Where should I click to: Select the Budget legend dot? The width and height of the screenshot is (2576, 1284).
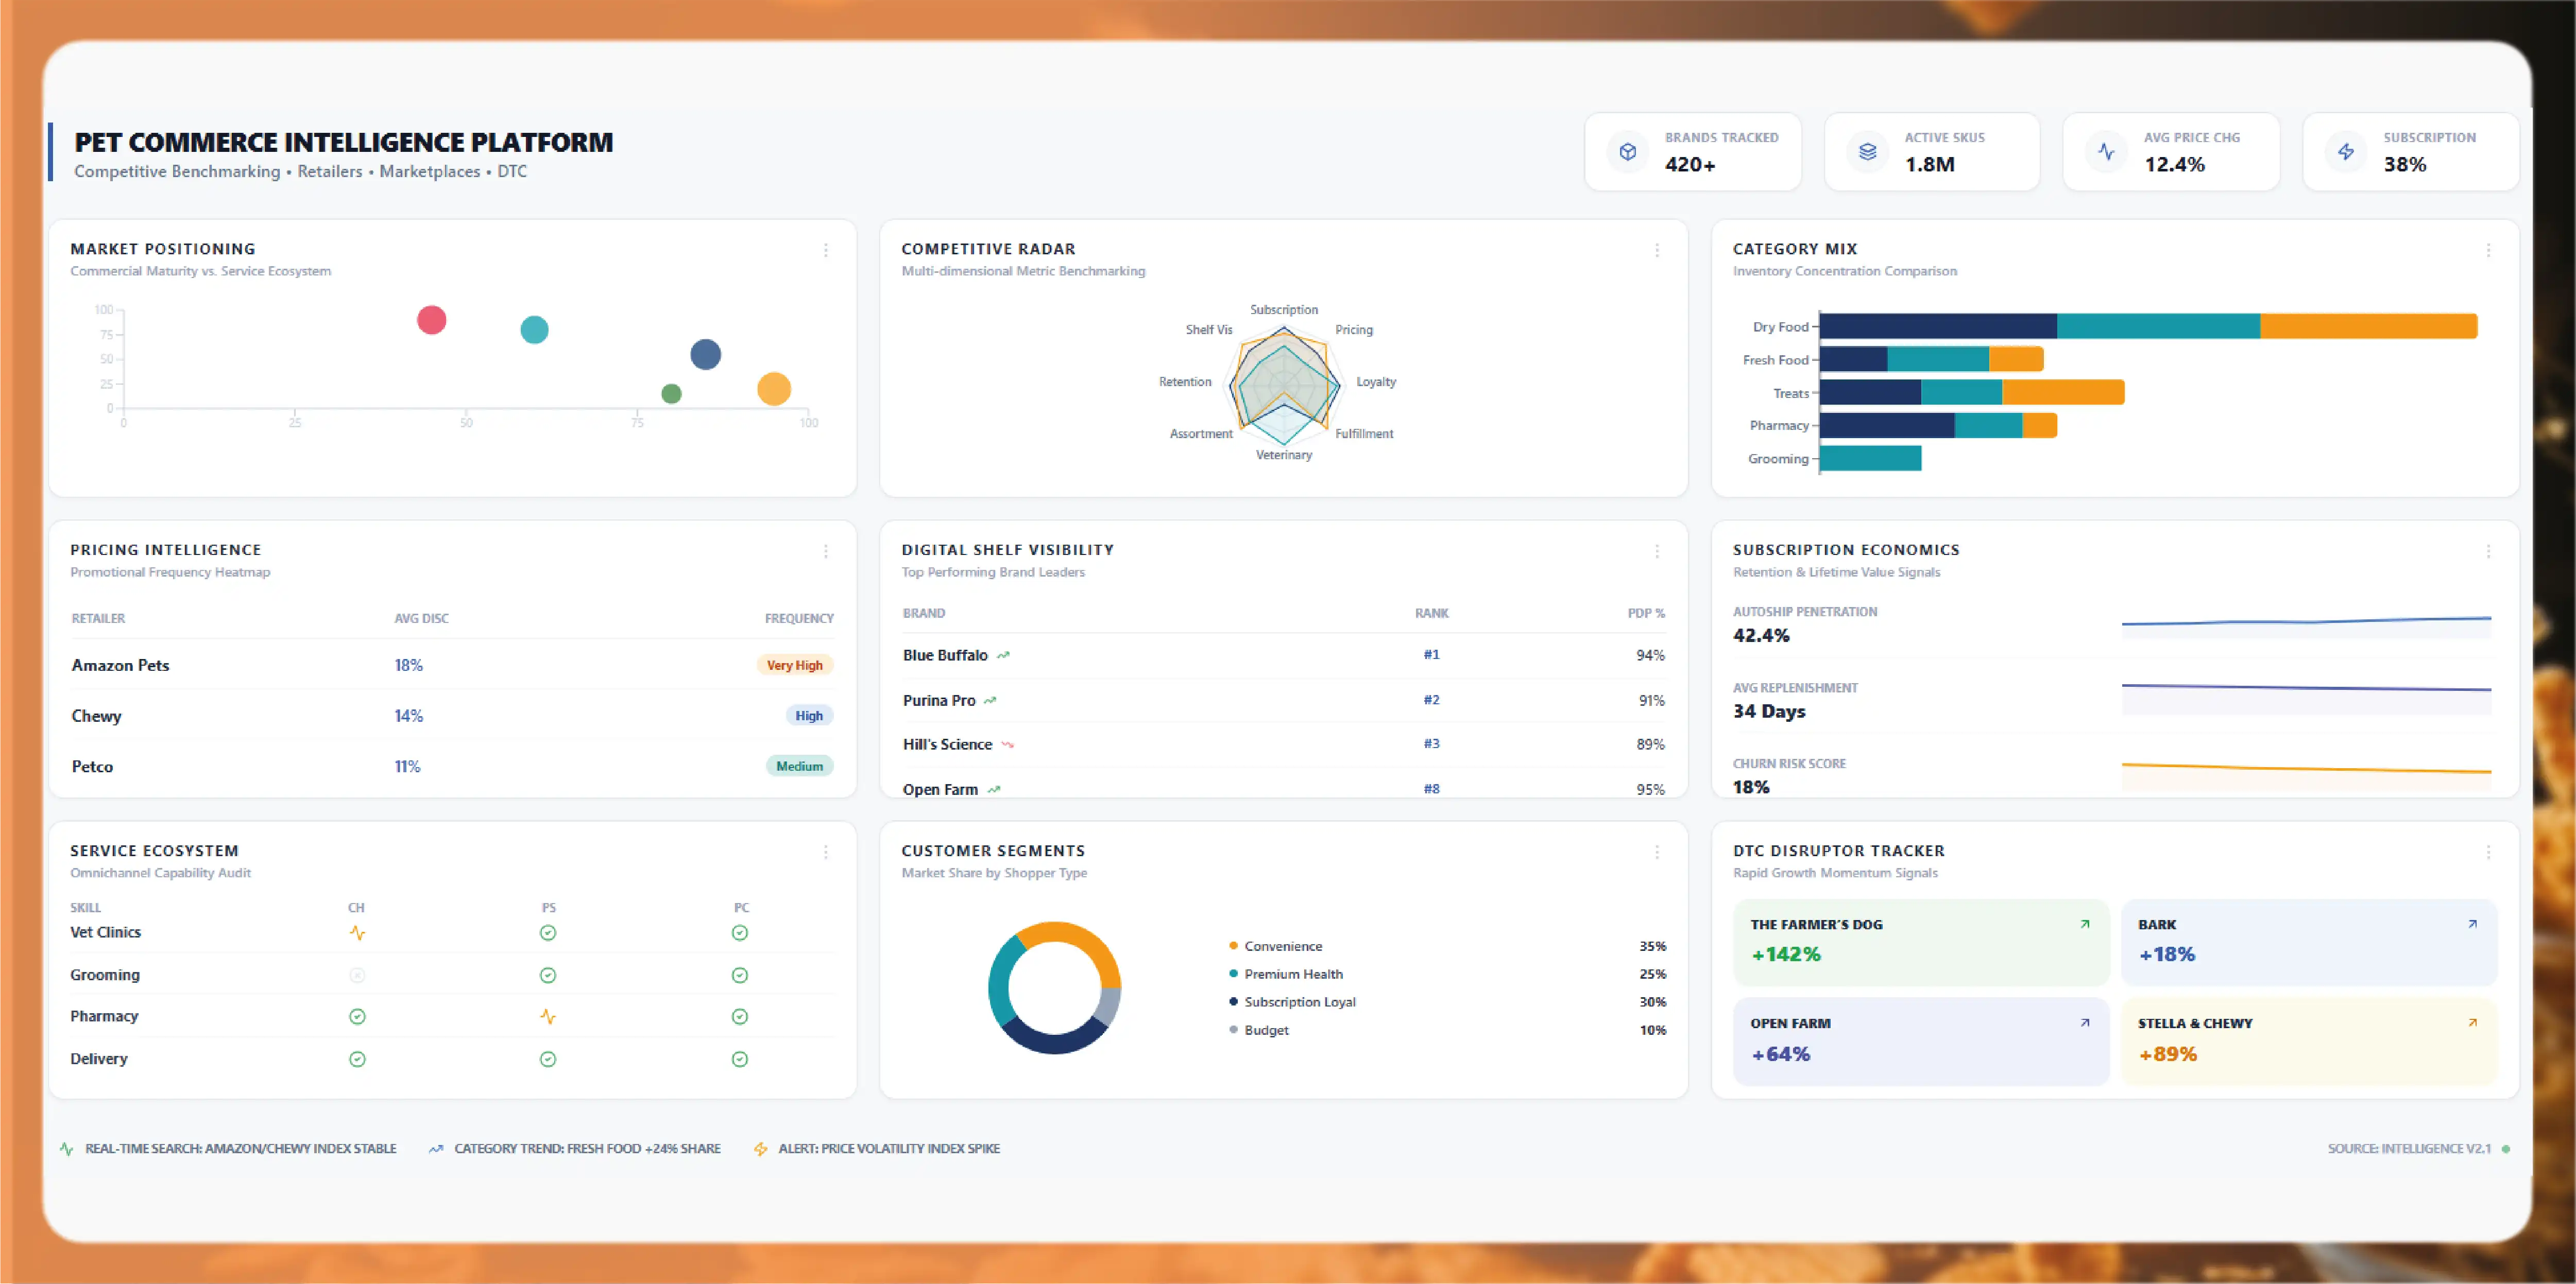1233,1030
